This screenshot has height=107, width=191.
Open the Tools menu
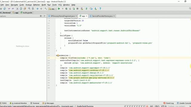[x=54, y=5]
